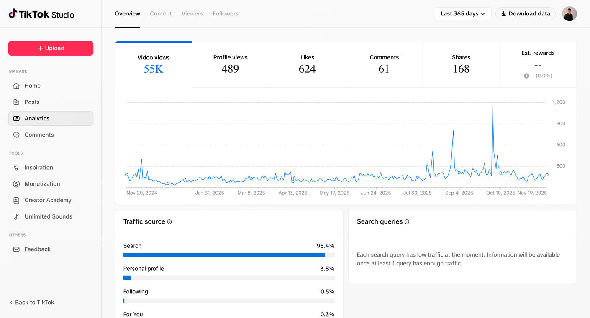Image resolution: width=590 pixels, height=318 pixels.
Task: Go back to TikTok link
Action: 32,302
